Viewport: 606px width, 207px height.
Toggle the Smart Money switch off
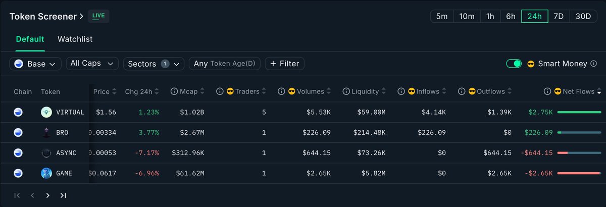[x=514, y=64]
